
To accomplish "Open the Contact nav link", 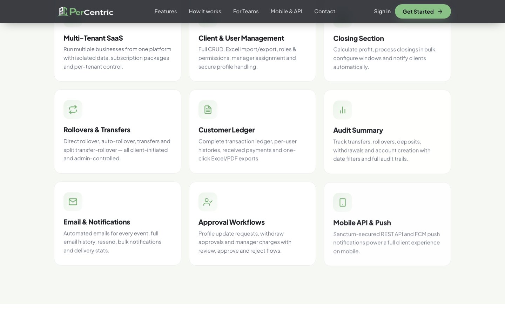I will [x=325, y=12].
